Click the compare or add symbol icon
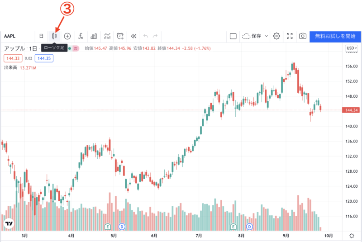This screenshot has width=362, height=242. pos(67,36)
